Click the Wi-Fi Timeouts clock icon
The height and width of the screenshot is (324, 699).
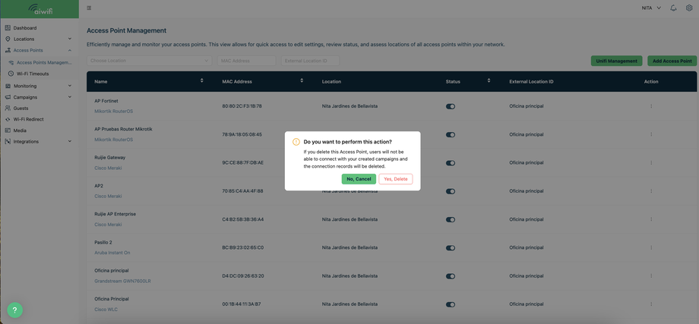(11, 74)
